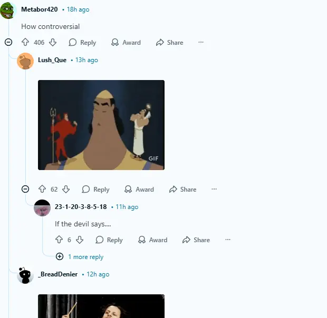The width and height of the screenshot is (327, 318).
Task: Upvote "If the devil says...." comment
Action: (59, 240)
